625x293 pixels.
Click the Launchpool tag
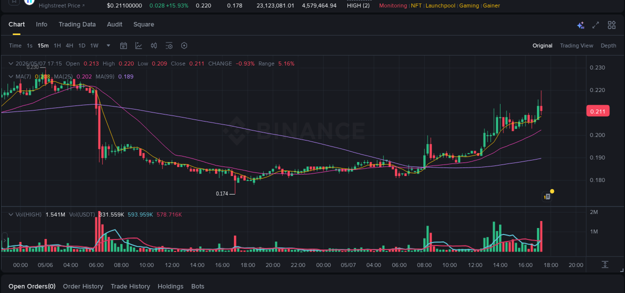pos(440,5)
